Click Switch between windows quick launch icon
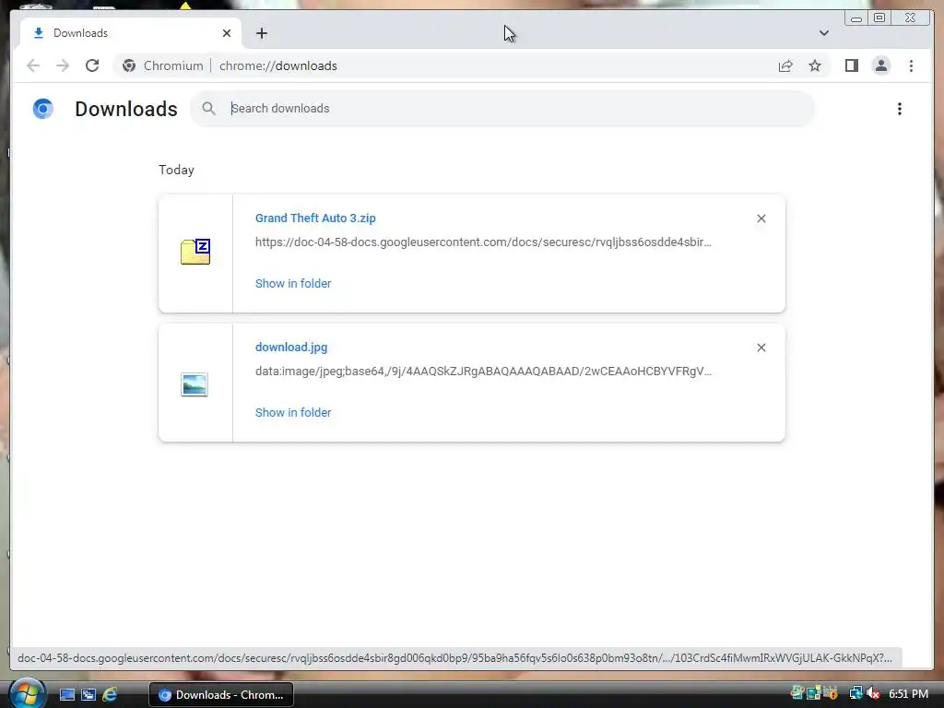 [x=88, y=695]
